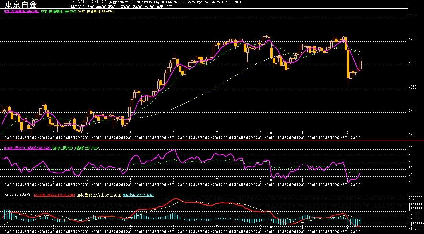424x234 pixels.
Task: Select the 13本 終値単純 MA=4921 legend
Action: [58, 11]
